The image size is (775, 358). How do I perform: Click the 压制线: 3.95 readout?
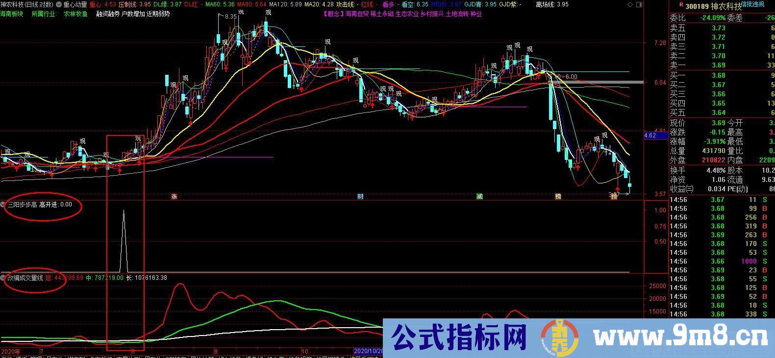(135, 4)
